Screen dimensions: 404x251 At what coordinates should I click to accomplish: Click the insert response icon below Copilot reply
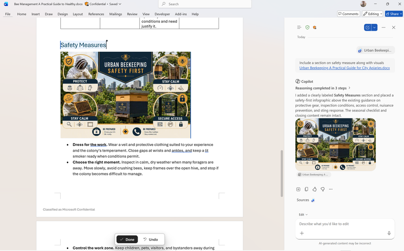(298, 189)
